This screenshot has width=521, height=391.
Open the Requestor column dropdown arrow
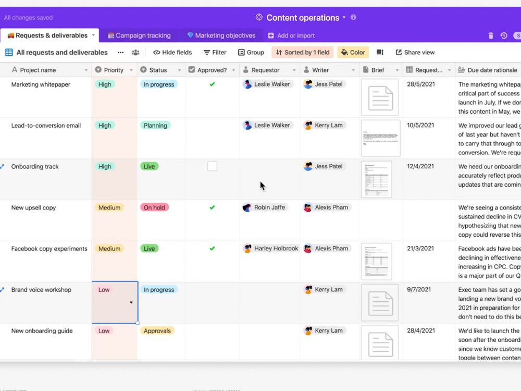point(294,70)
